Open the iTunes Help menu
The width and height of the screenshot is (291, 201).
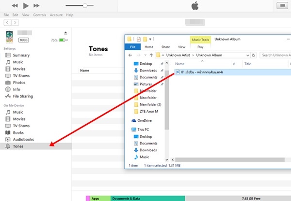click(x=70, y=15)
